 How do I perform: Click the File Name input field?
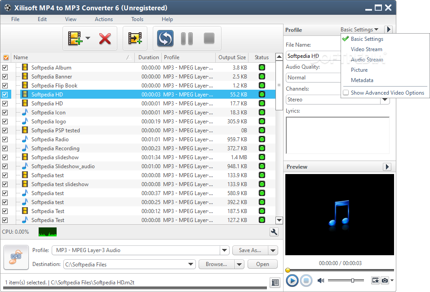(x=313, y=56)
